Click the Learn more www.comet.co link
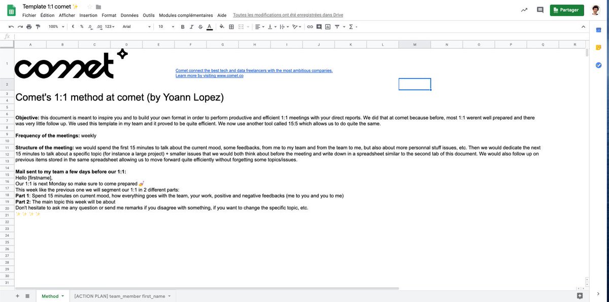 [210, 76]
